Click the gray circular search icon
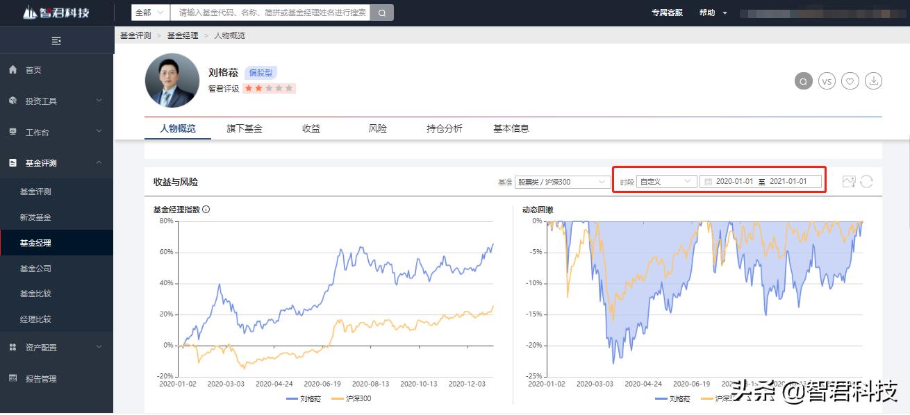Screen dimensions: 910x415 (803, 81)
